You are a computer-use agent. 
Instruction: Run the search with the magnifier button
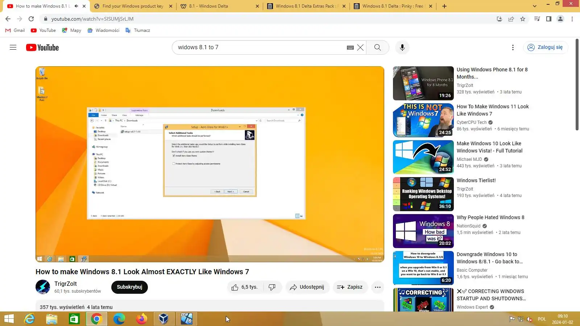point(377,47)
